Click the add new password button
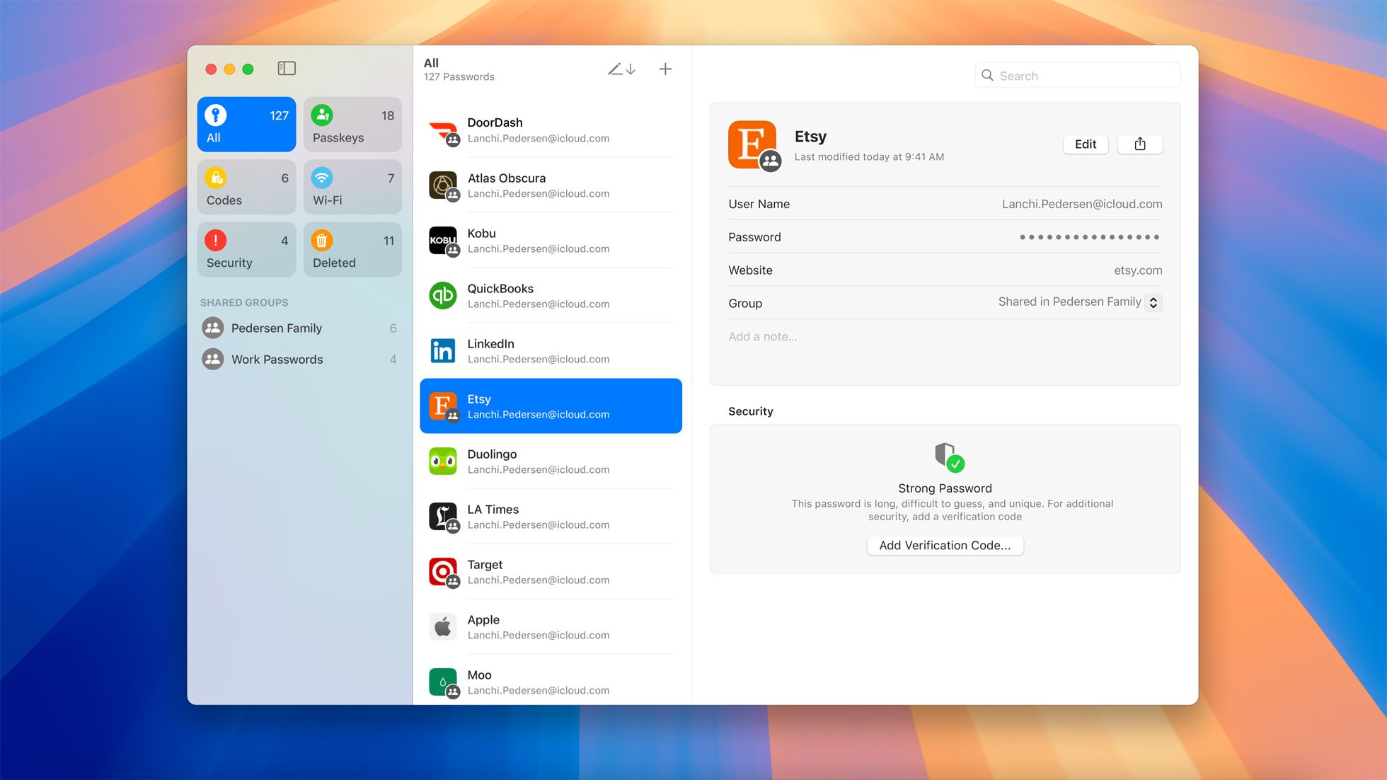This screenshot has height=780, width=1387. (x=666, y=69)
